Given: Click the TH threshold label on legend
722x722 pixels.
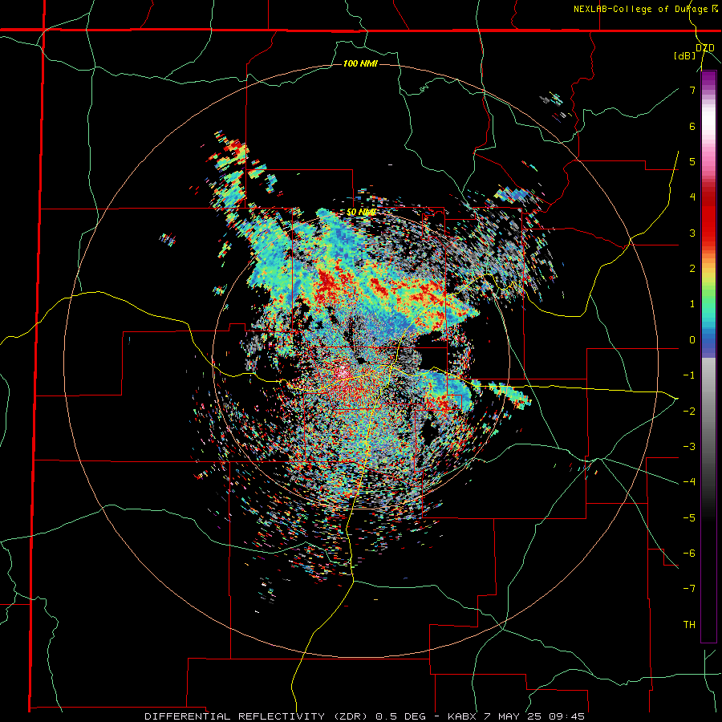Looking at the screenshot, I should (689, 624).
